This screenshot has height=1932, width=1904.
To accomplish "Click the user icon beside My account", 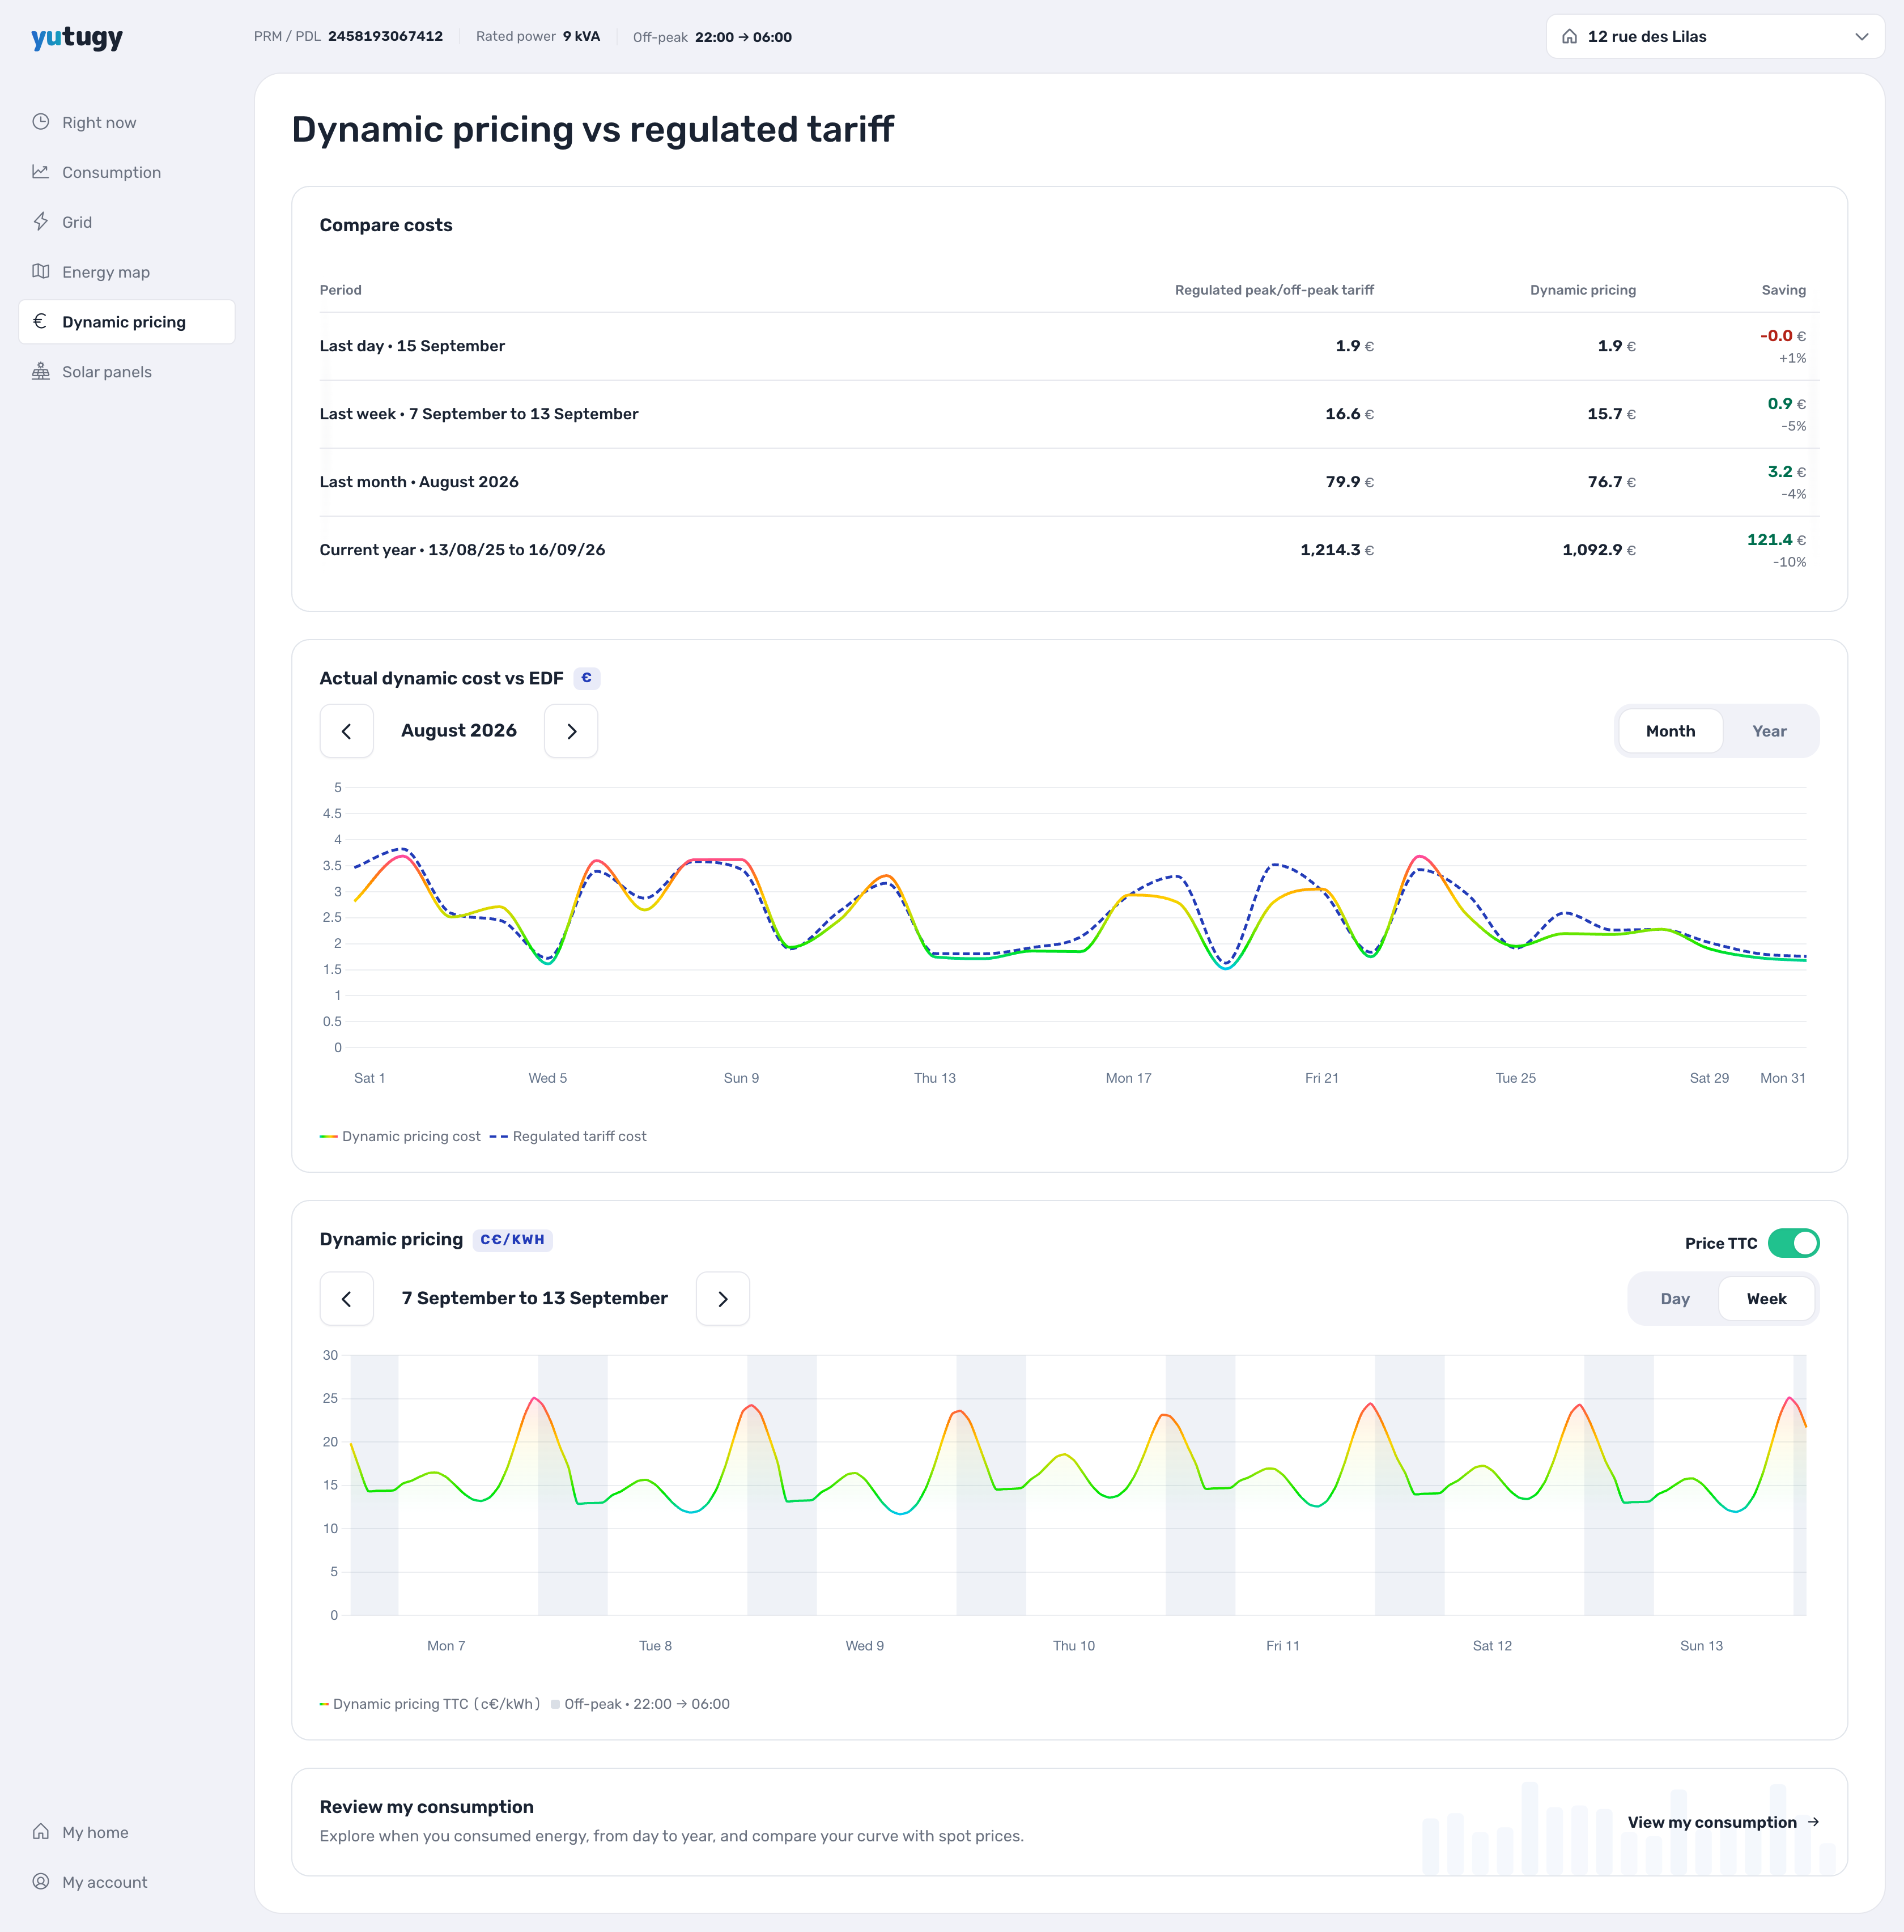I will pos(41,1882).
